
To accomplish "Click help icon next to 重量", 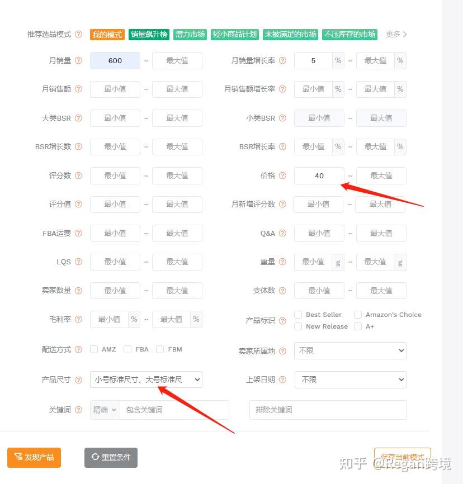I will click(282, 262).
